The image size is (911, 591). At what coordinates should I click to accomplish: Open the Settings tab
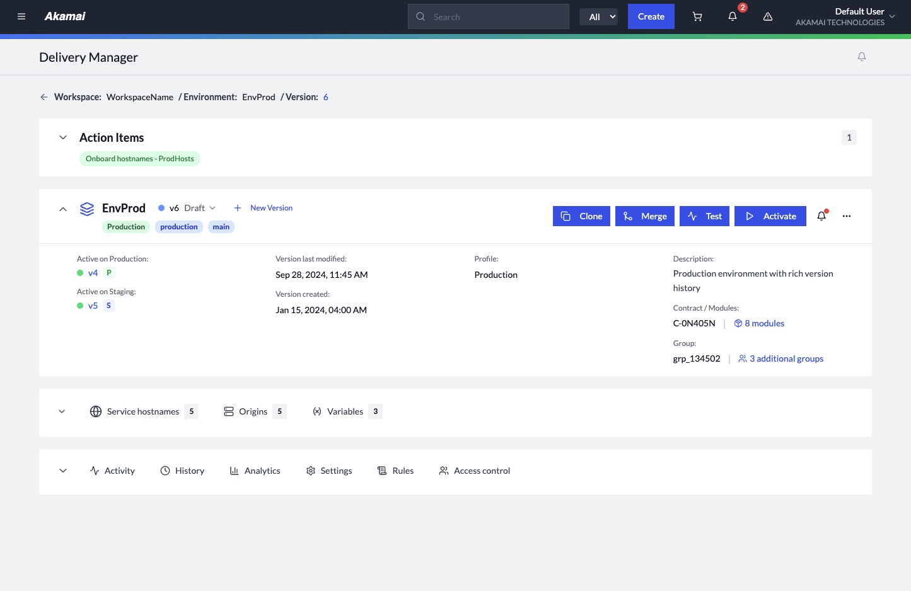(x=329, y=471)
